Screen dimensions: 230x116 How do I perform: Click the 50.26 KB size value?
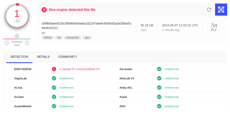(147, 25)
